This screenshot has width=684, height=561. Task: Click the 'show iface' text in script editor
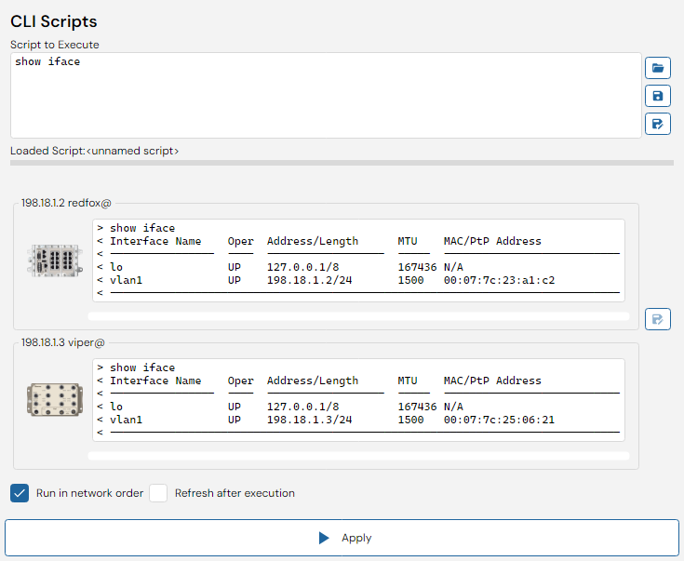47,61
